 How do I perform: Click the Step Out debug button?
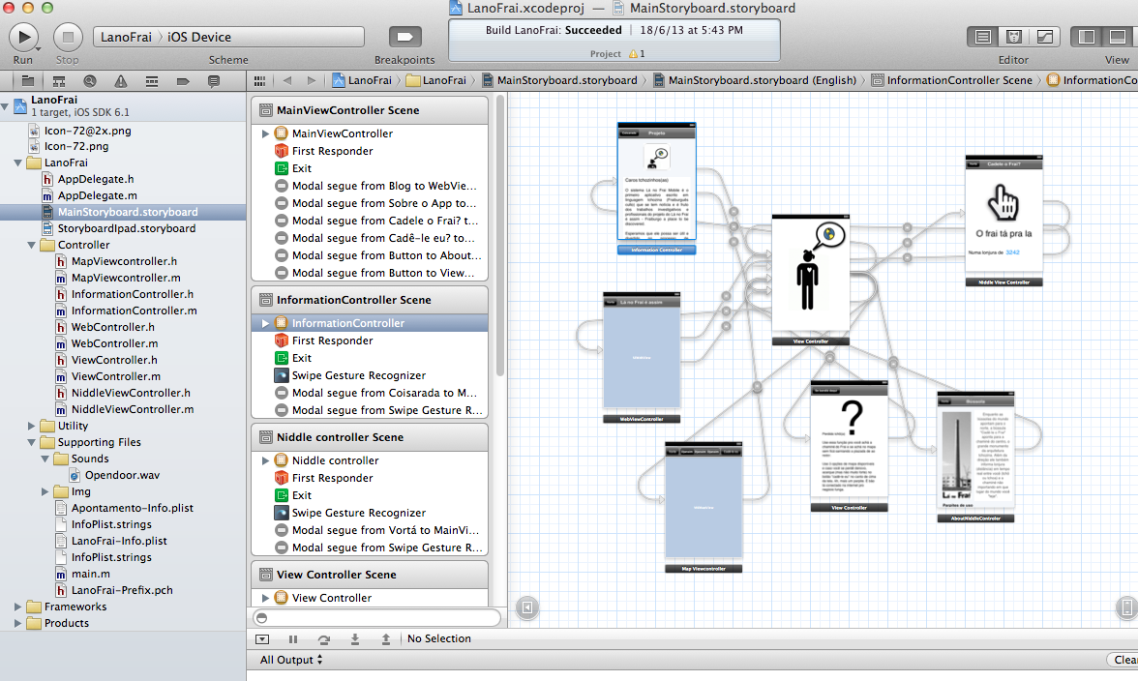(386, 639)
